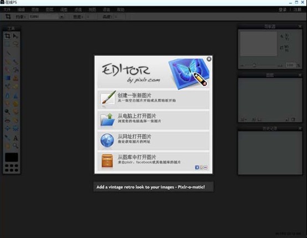This screenshot has width=307, height=238.
Task: Expand the crop constraint dropdown
Action: (x=62, y=17)
